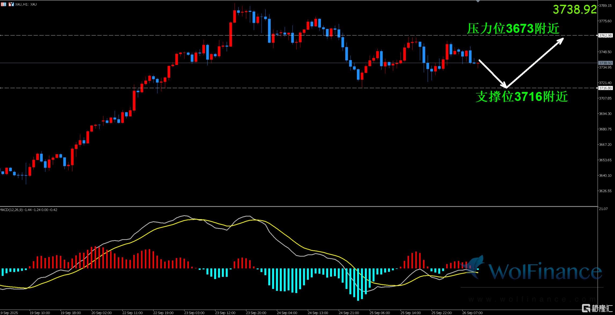Click the '25 Sep 14:00' time label
Image resolution: width=615 pixels, height=315 pixels.
click(411, 313)
